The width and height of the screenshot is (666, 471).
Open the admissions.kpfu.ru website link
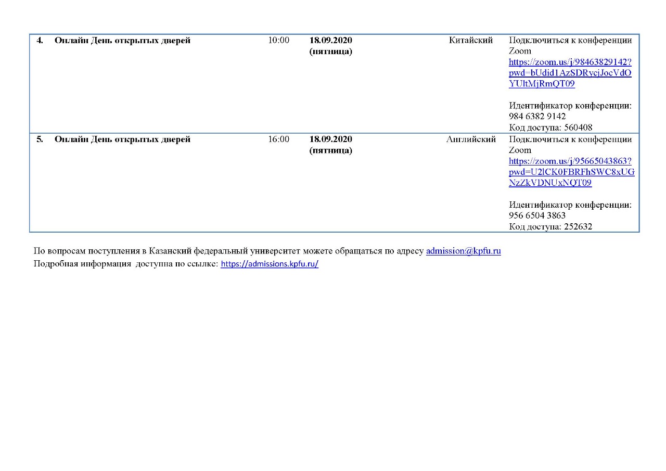[x=269, y=264]
